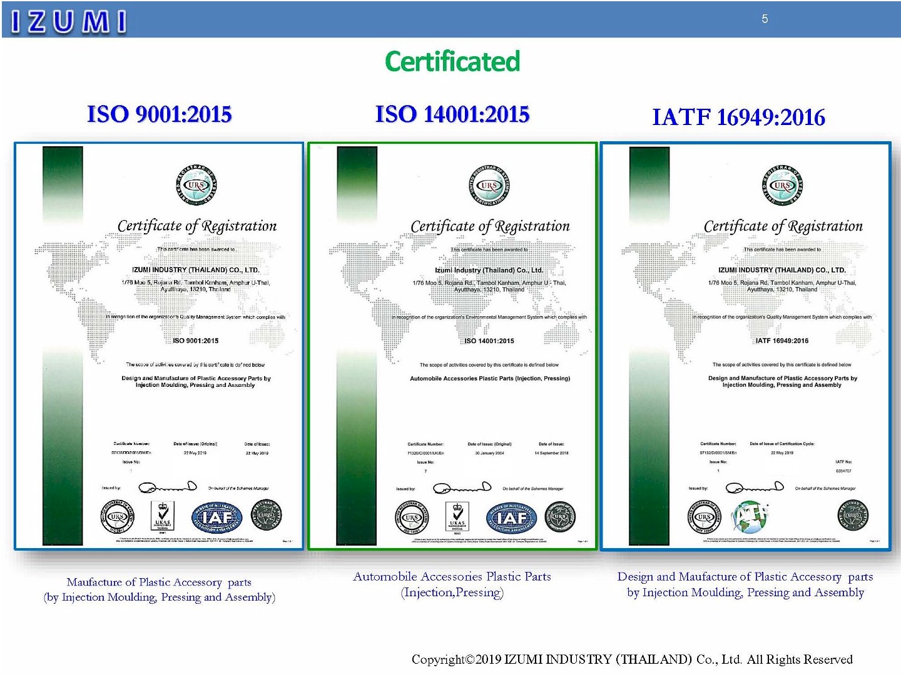The image size is (901, 675).
Task: Click signature on IATF certificate
Action: coord(755,487)
